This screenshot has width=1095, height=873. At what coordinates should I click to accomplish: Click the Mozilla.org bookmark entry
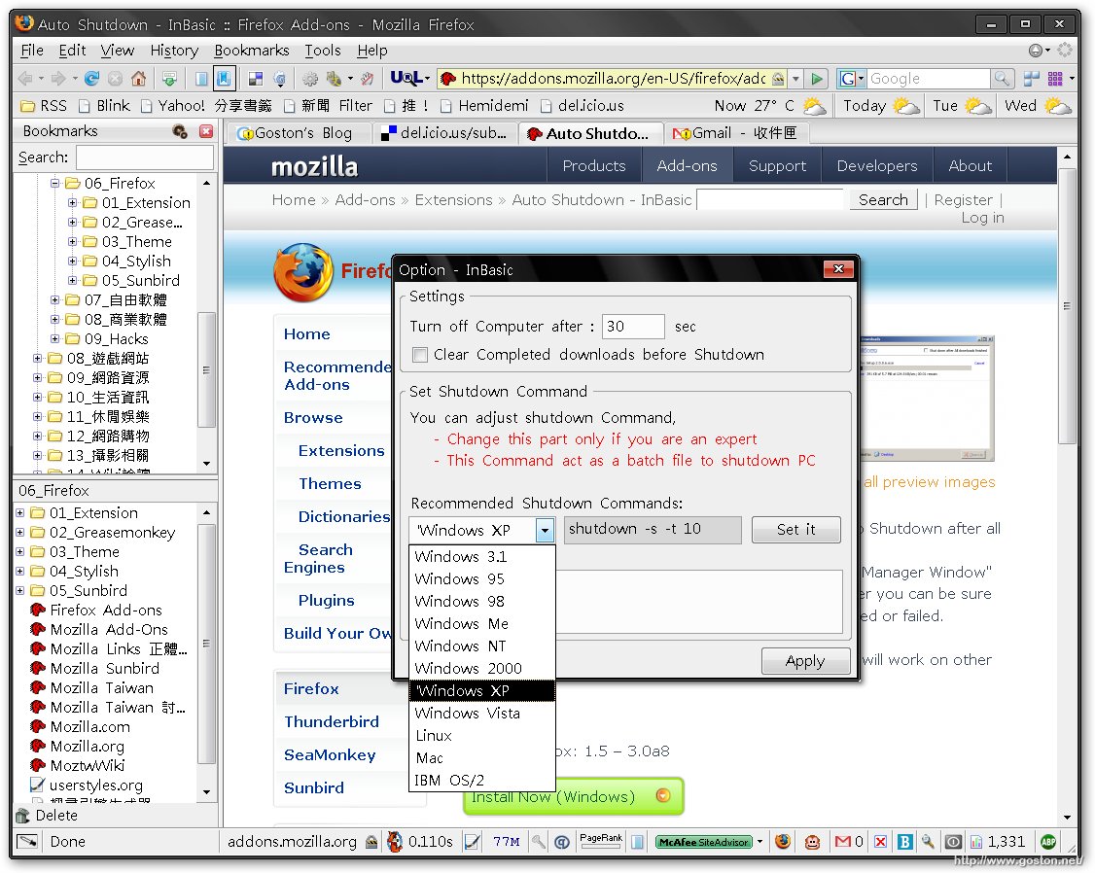(78, 746)
